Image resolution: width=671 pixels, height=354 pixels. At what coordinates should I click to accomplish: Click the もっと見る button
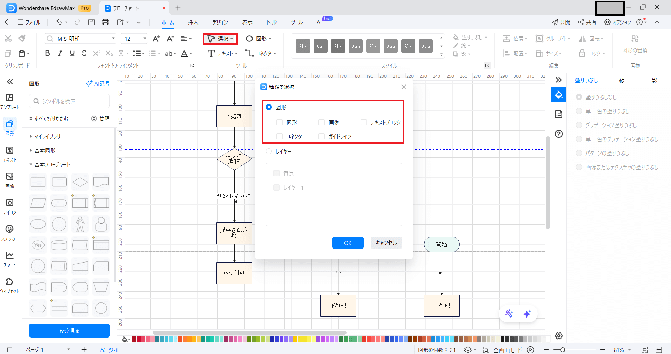(69, 331)
